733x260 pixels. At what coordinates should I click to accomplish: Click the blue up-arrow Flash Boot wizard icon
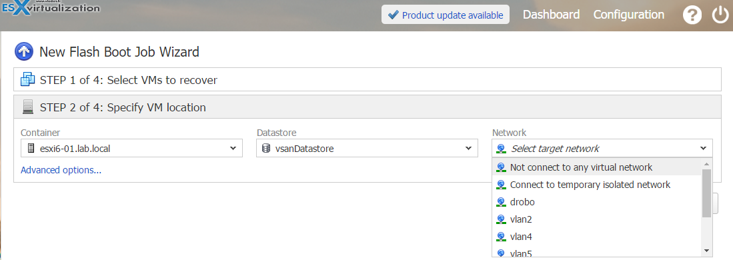(24, 51)
